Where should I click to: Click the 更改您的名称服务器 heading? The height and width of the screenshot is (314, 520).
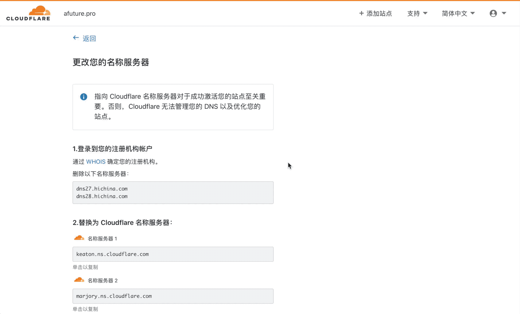pos(111,62)
